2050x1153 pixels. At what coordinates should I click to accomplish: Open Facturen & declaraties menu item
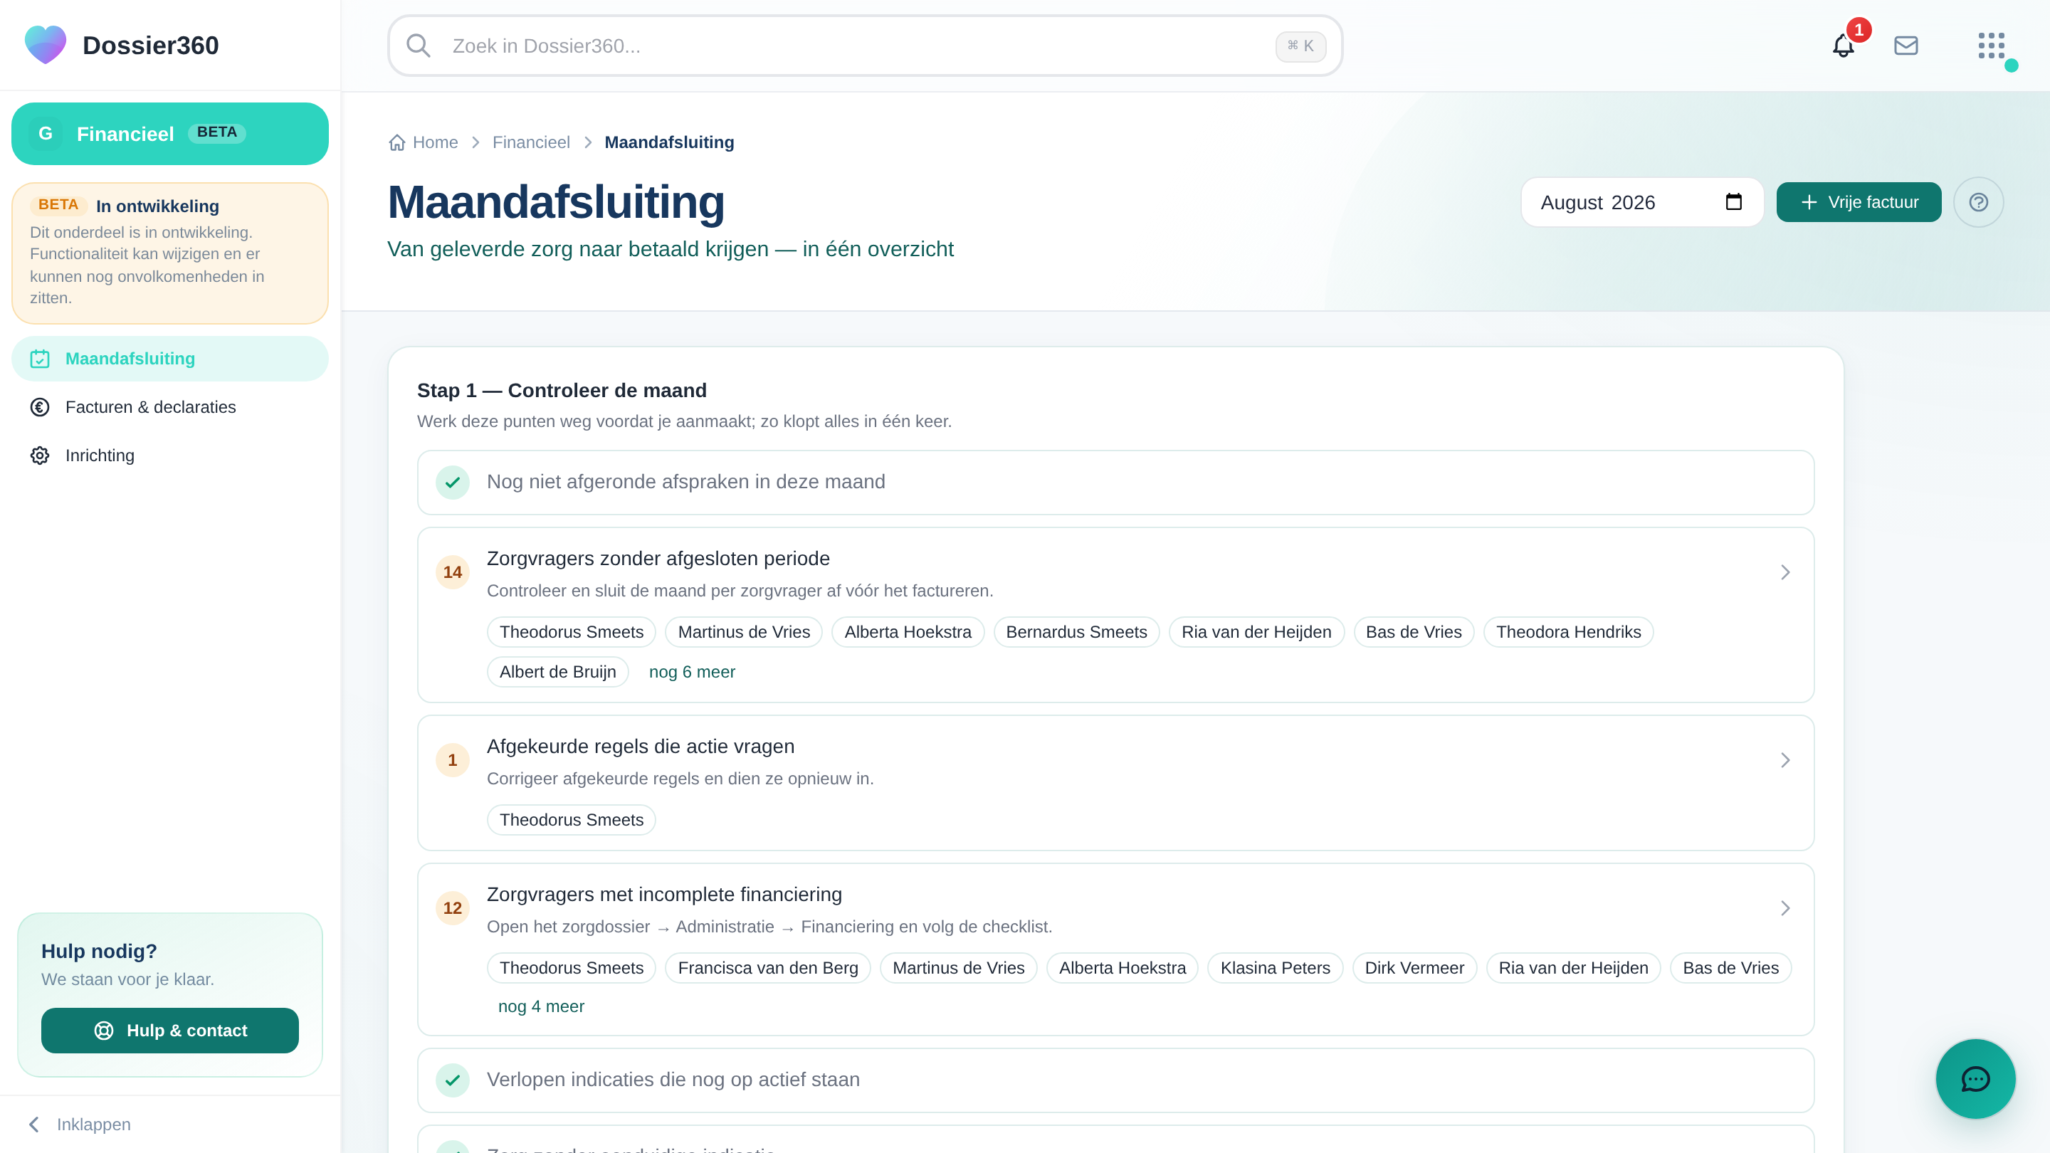tap(169, 407)
